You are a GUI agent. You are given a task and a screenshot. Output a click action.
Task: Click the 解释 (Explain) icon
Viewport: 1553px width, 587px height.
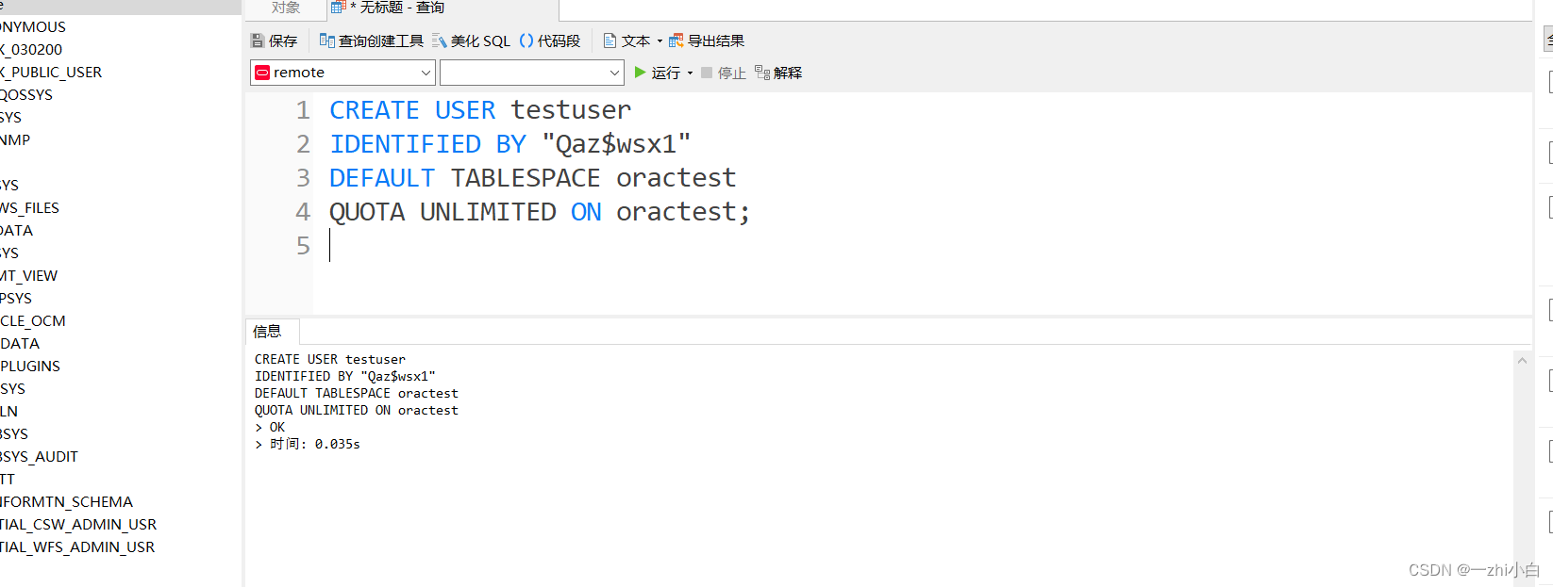tap(777, 73)
